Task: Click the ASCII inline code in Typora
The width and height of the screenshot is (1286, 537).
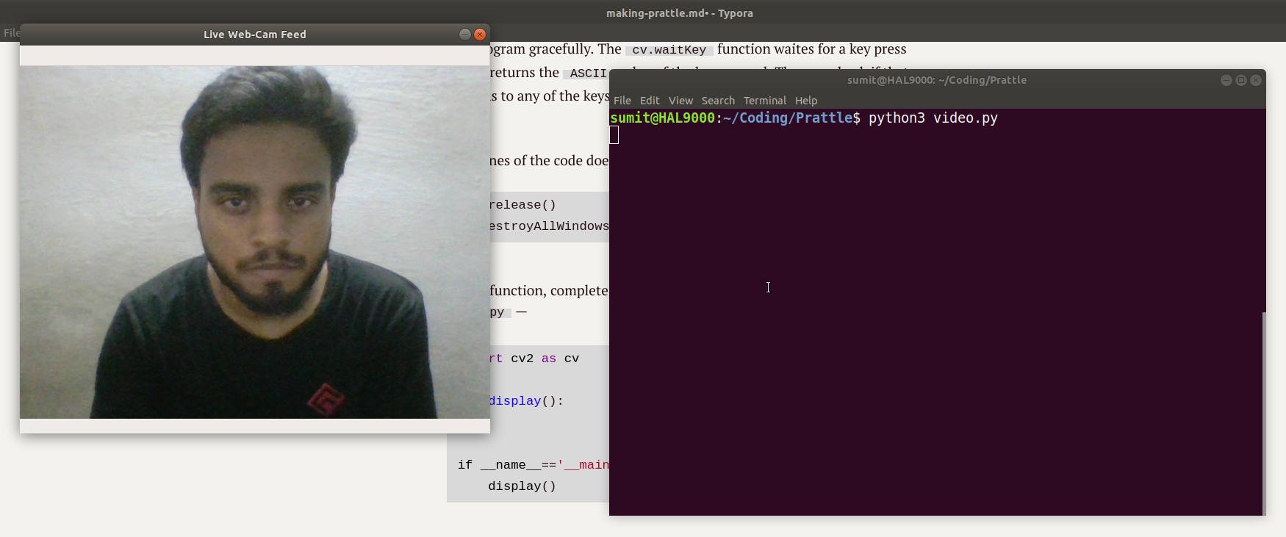Action: 588,73
